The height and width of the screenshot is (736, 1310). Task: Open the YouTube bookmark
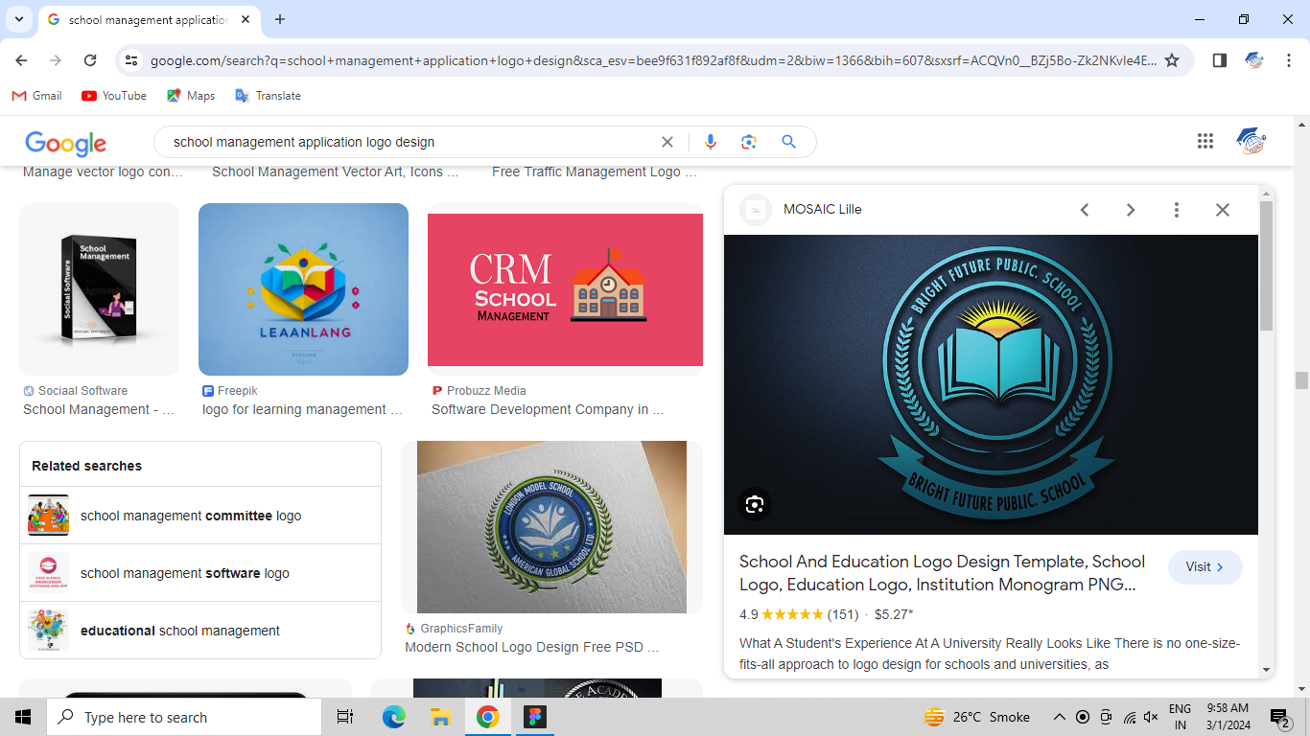coord(114,96)
